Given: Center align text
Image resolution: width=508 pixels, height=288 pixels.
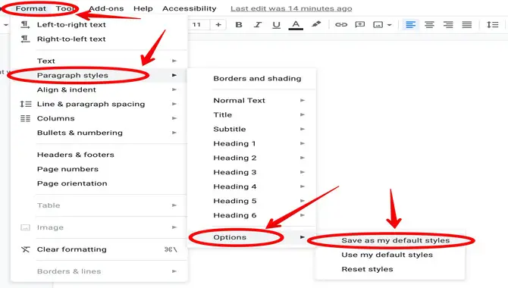Looking at the screenshot, I should pos(429,24).
